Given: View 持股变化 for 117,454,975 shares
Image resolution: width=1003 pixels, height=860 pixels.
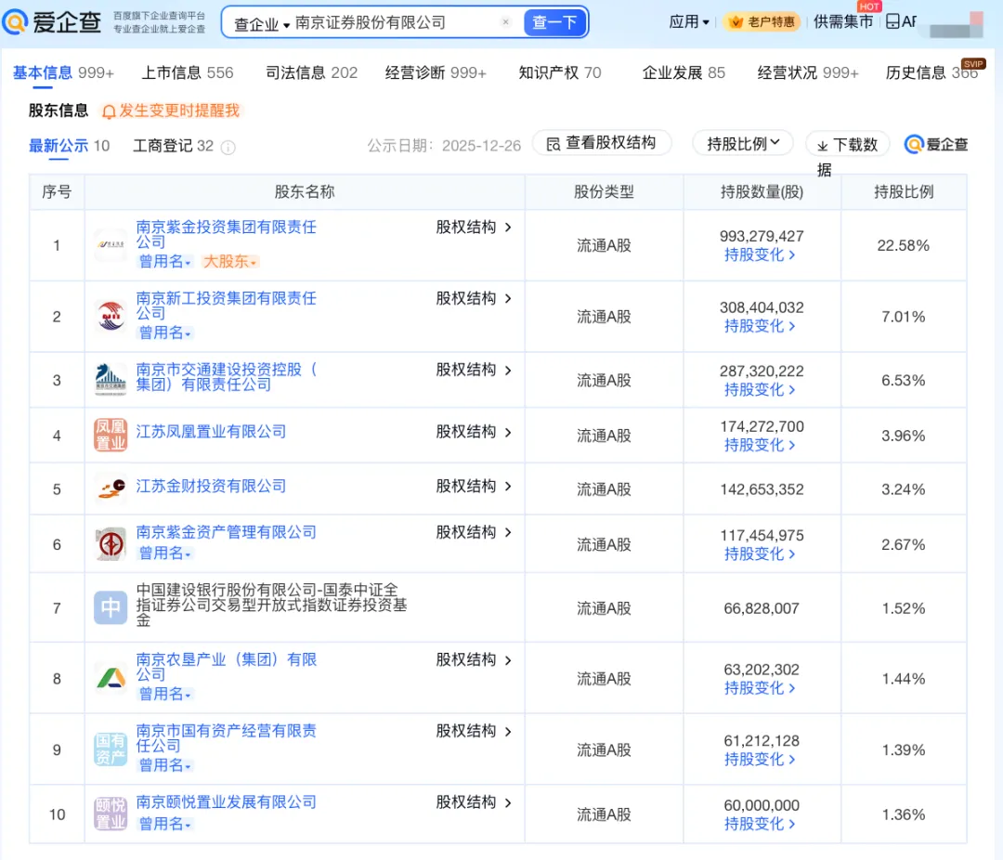Looking at the screenshot, I should coord(760,554).
